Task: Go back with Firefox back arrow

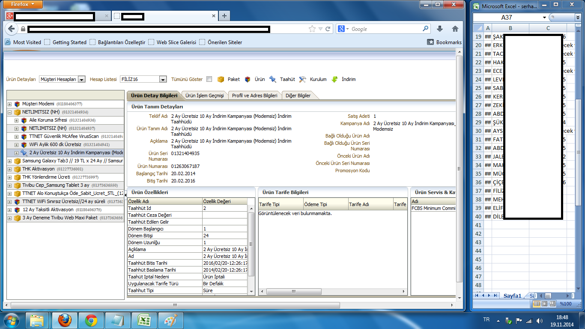Action: pyautogui.click(x=12, y=29)
